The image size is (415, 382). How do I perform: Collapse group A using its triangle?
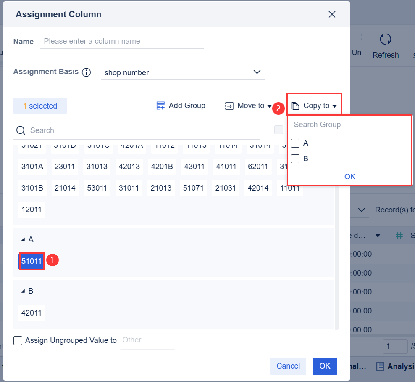(x=24, y=239)
